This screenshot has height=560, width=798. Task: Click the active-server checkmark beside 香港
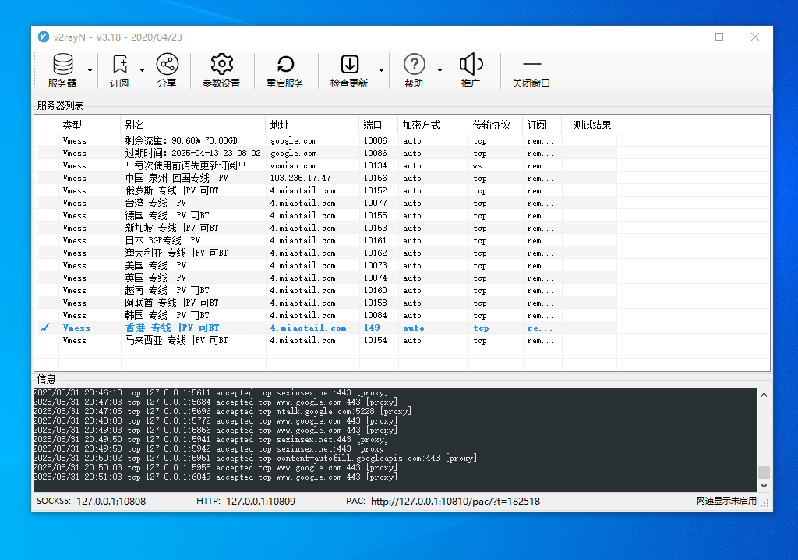[x=45, y=328]
